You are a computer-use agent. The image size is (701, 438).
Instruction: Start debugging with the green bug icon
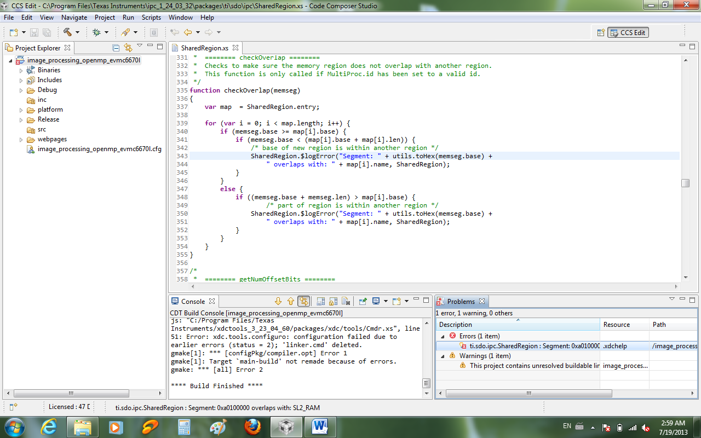96,33
